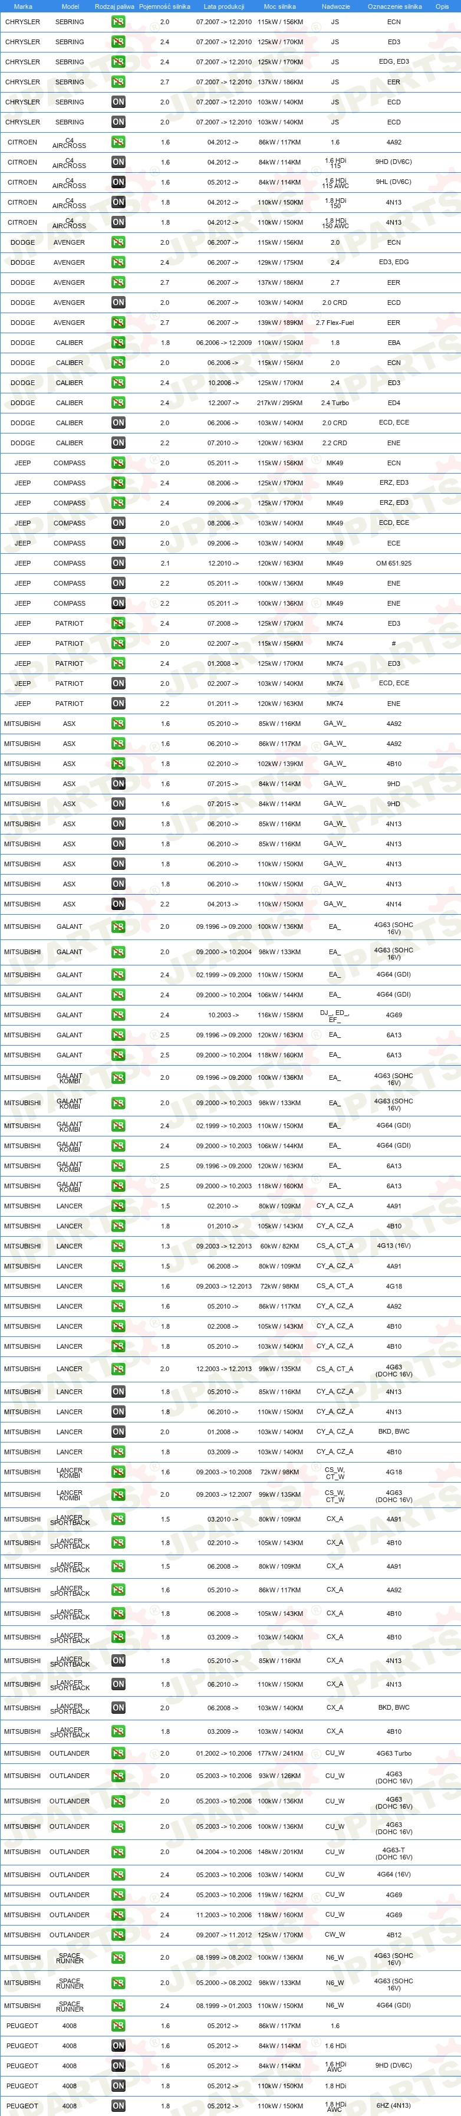Image resolution: width=461 pixels, height=2116 pixels.
Task: Click petrol icon in Chrysler Sebring 2.7 EER row
Action: pyautogui.click(x=118, y=82)
